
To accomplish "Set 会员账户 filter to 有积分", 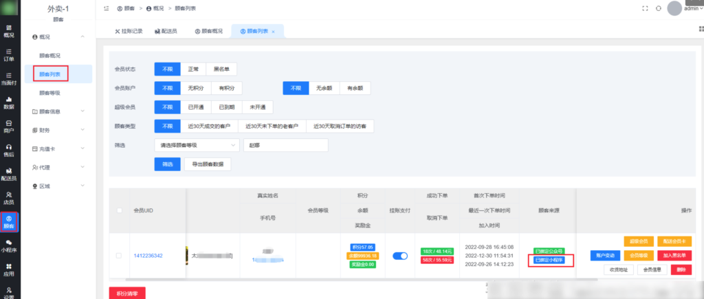I will (227, 88).
